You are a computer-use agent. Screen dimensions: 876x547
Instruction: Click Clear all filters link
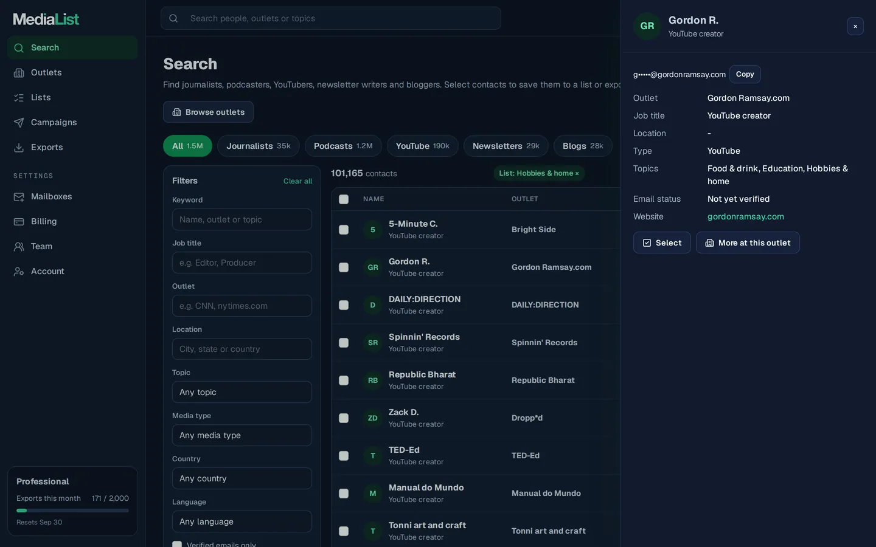point(297,181)
